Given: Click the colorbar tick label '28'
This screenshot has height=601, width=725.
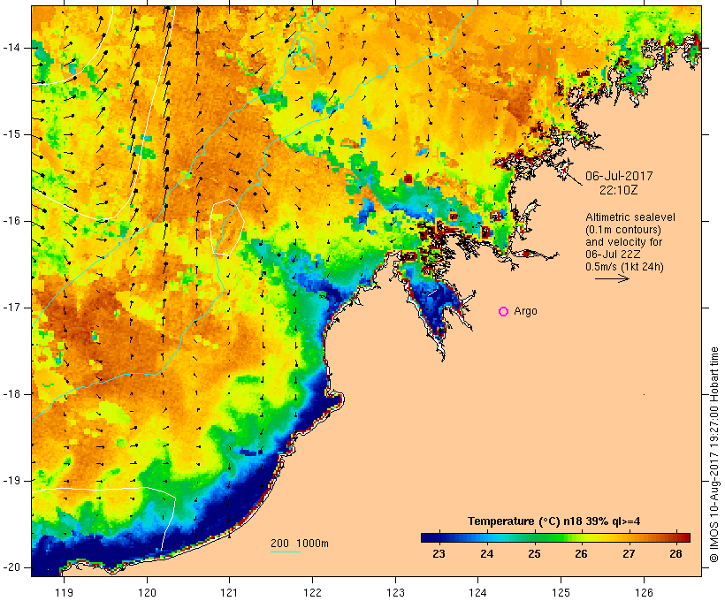Looking at the screenshot, I should click(x=676, y=554).
